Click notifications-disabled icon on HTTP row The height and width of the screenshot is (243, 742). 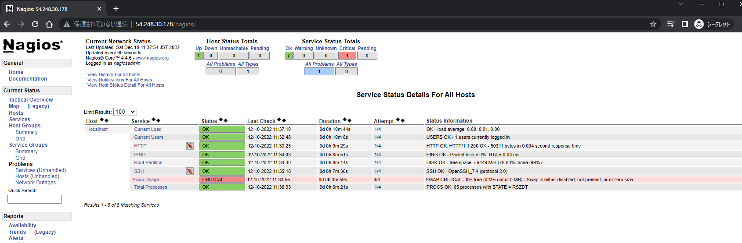[190, 146]
